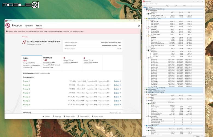Click Export as XML button
Viewport: 213px width, 137px height.
tap(97, 116)
